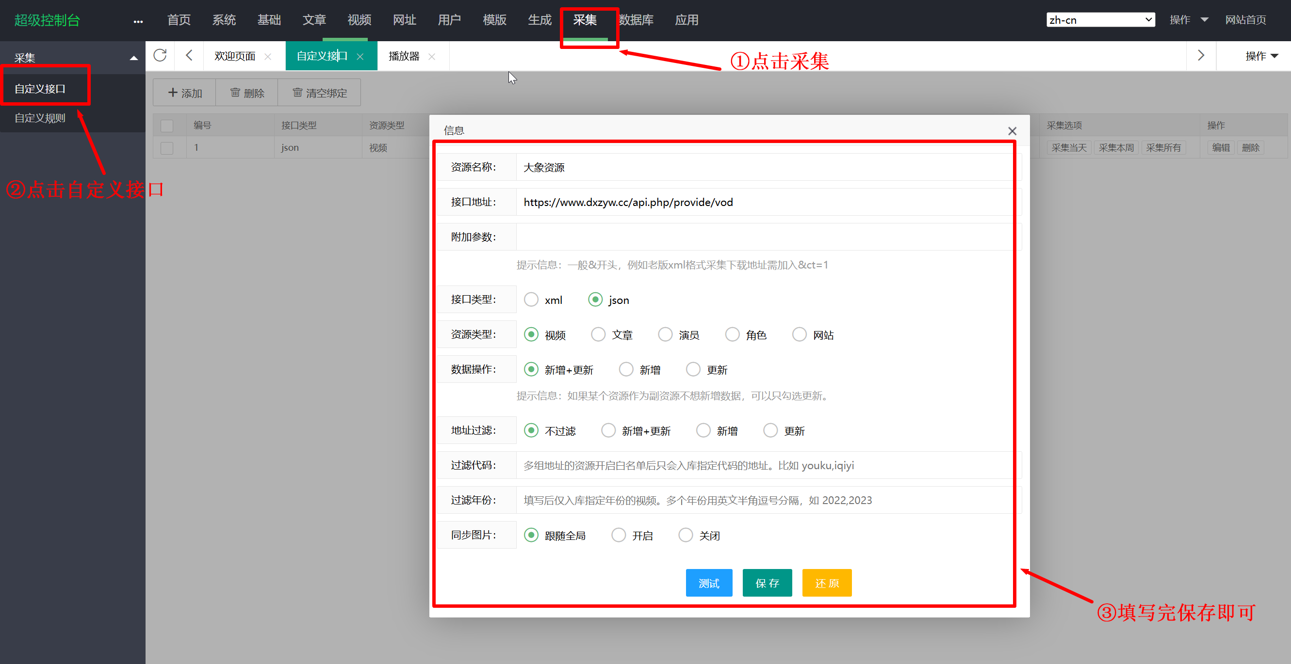Click the 资源名称 input field
Screen dimensions: 1291x664
tap(769, 167)
